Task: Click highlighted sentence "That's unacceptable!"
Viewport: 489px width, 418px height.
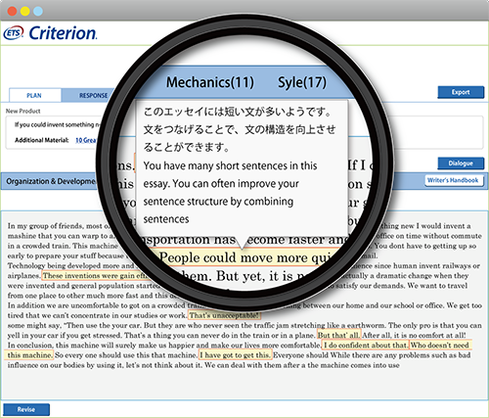Action: (x=225, y=315)
